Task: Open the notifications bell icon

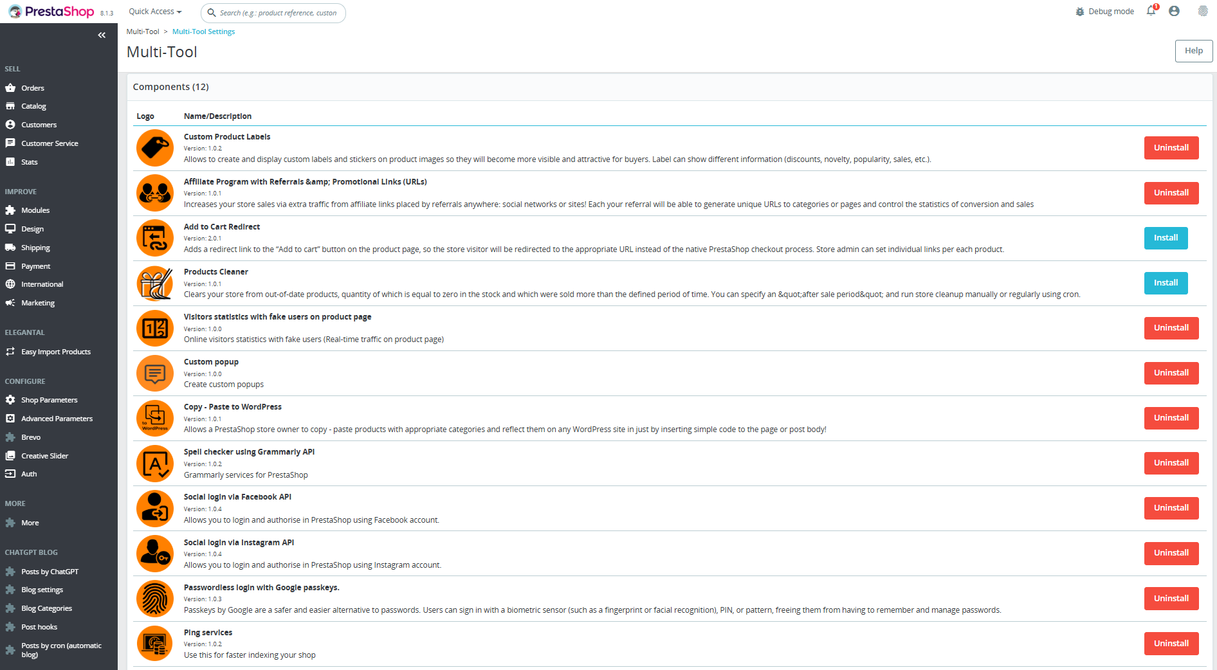Action: pyautogui.click(x=1151, y=11)
